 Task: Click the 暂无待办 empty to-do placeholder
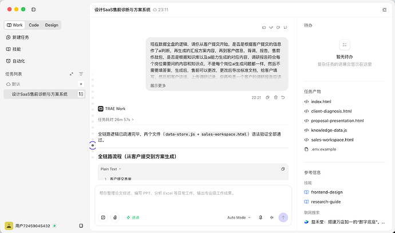pyautogui.click(x=345, y=53)
